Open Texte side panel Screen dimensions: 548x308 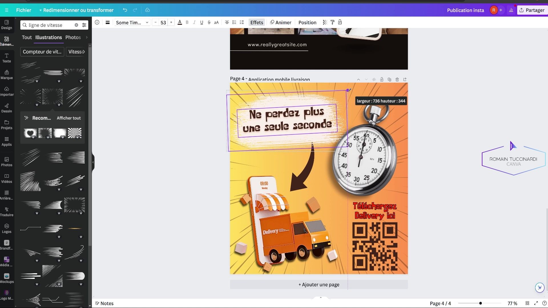tap(7, 58)
